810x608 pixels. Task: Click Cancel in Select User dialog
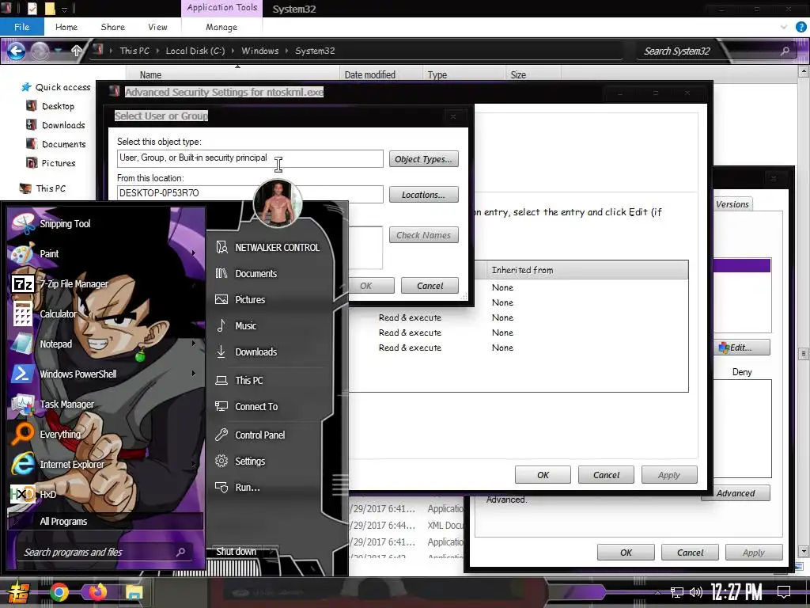[x=430, y=285]
